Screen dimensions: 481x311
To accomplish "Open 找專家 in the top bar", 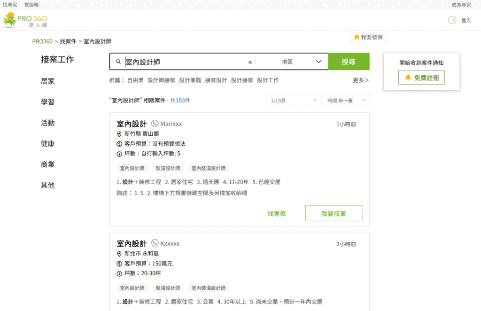I will [10, 5].
